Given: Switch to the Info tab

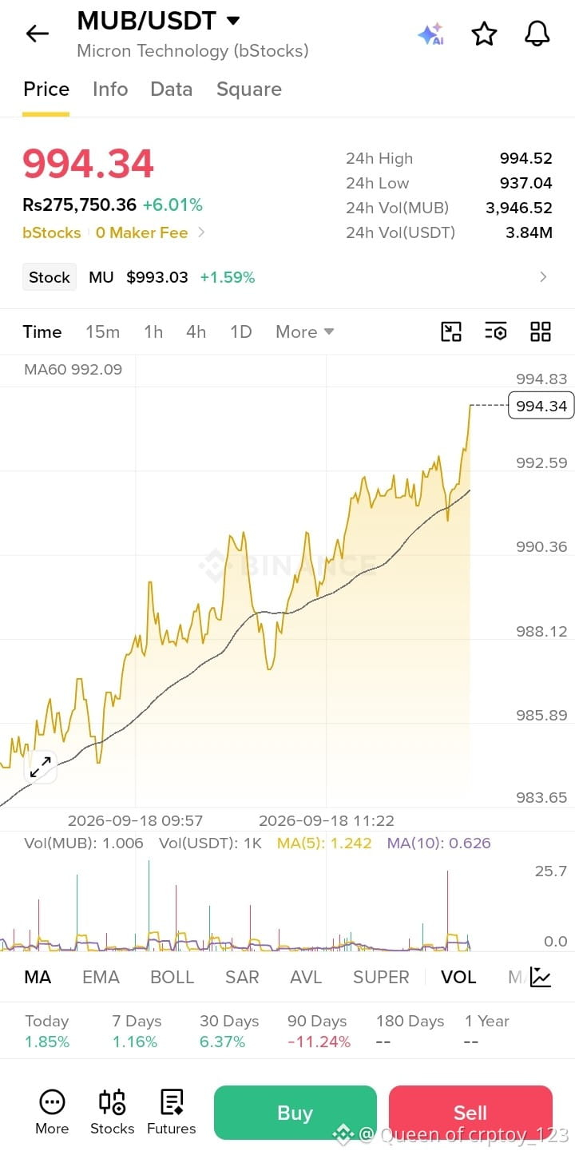Looking at the screenshot, I should tap(110, 89).
